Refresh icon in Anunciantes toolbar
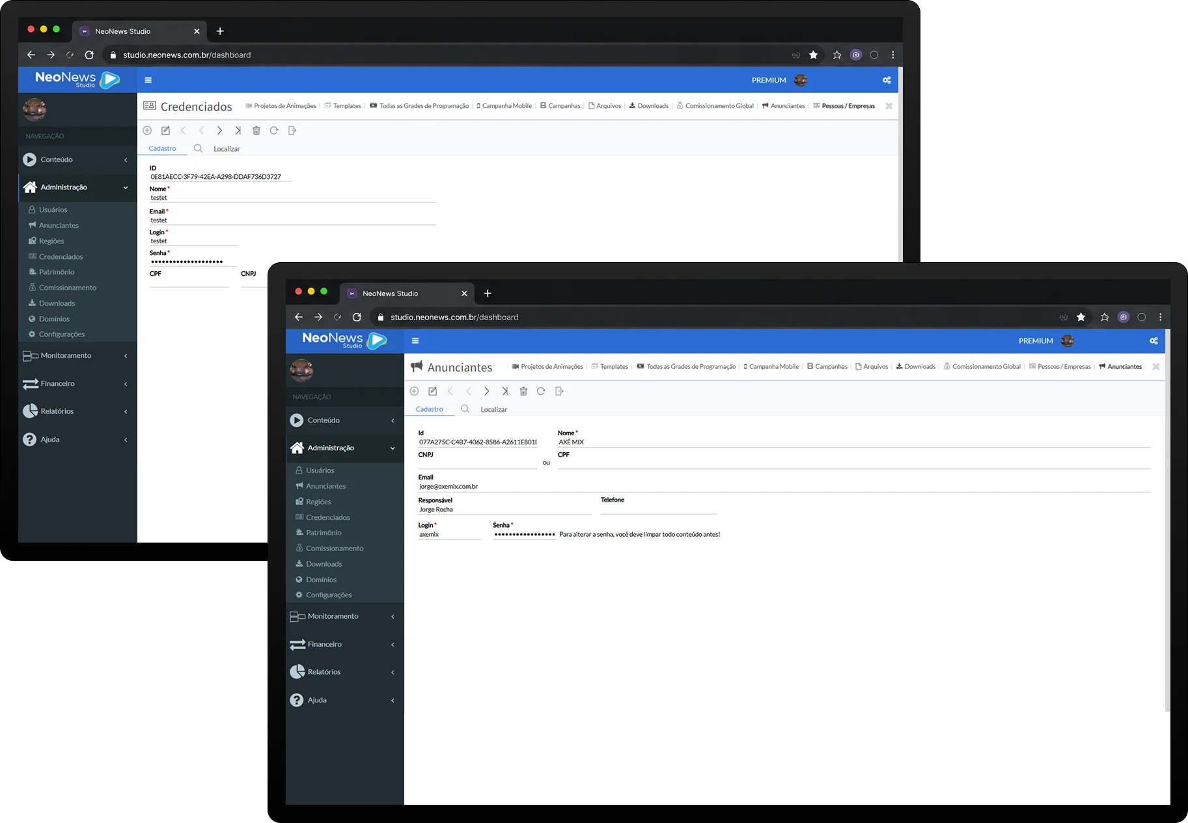The height and width of the screenshot is (823, 1188). [541, 391]
